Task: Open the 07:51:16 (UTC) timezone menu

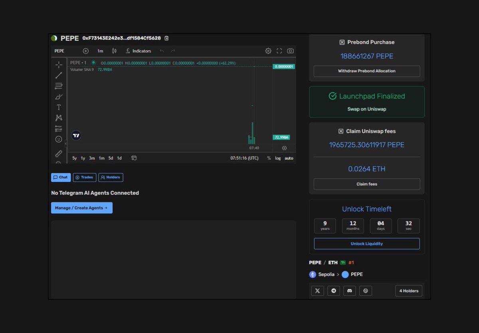Action: click(244, 158)
